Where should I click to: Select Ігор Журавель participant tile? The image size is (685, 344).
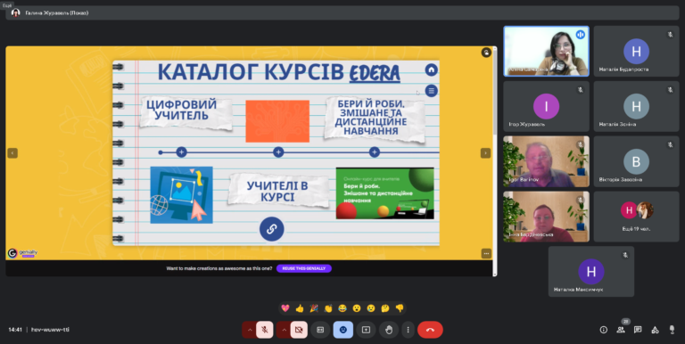pos(546,107)
